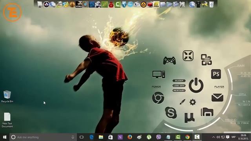Click the PLAYER label in the launcher

coord(219,87)
